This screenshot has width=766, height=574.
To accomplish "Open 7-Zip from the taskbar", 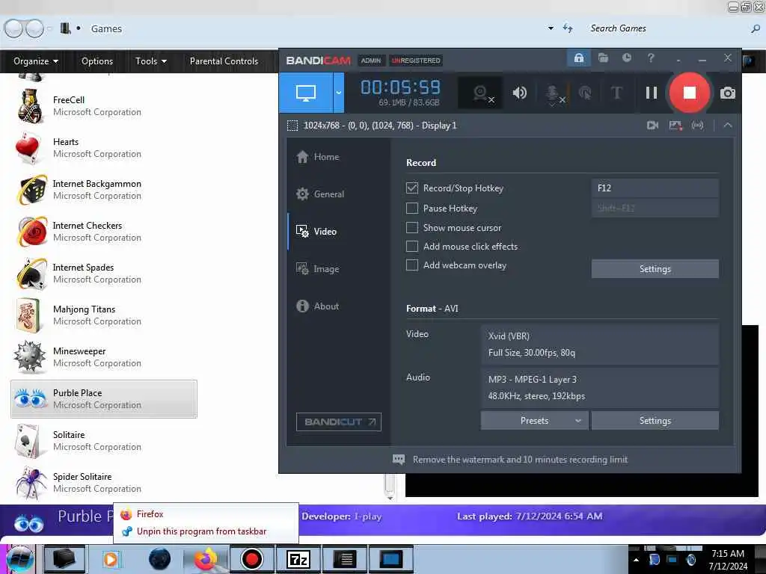I will tap(298, 559).
